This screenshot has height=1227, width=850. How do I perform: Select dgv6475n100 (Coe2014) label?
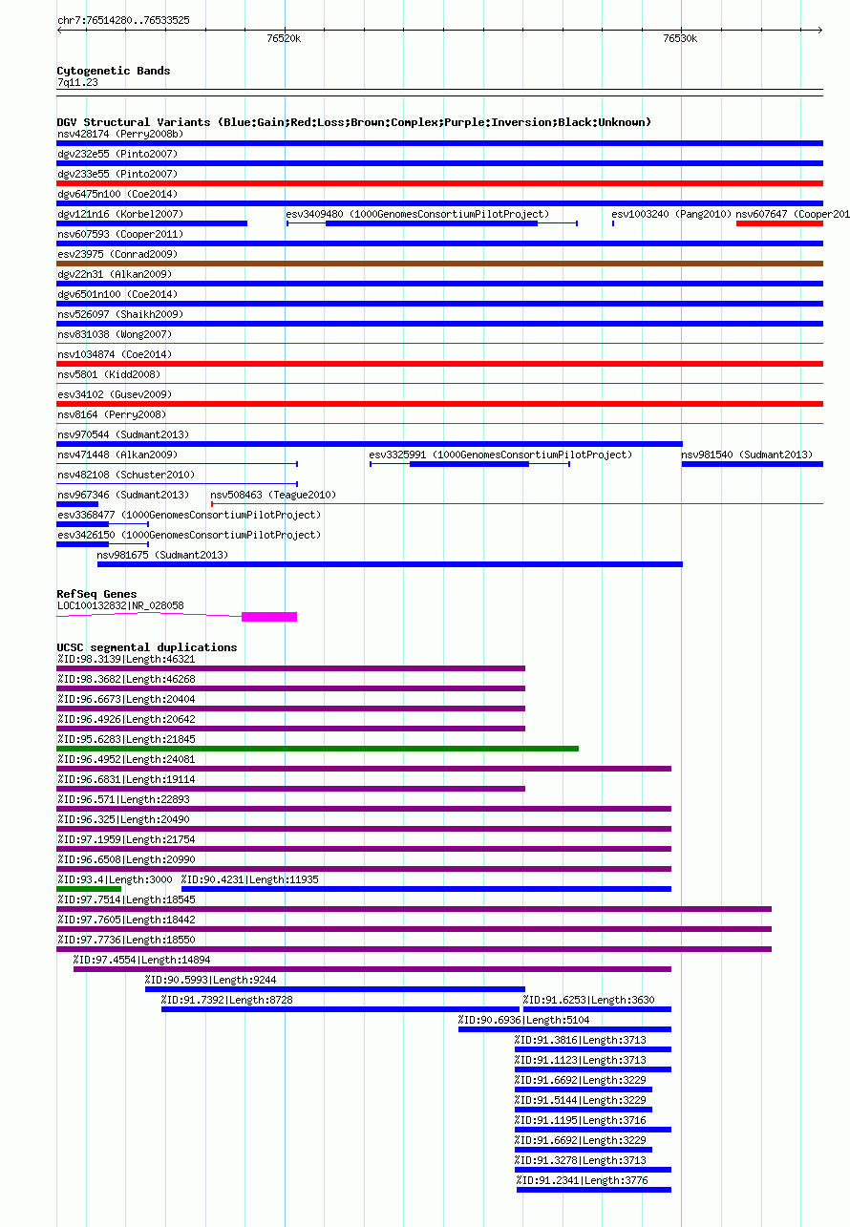tap(117, 194)
